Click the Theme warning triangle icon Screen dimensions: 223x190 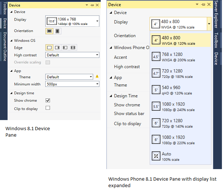click(97, 76)
